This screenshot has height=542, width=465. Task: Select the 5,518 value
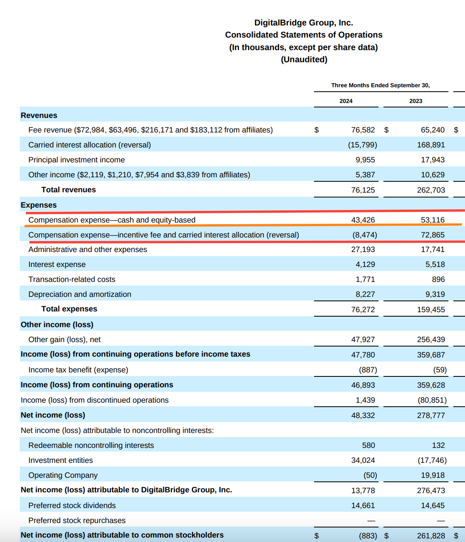click(x=435, y=265)
